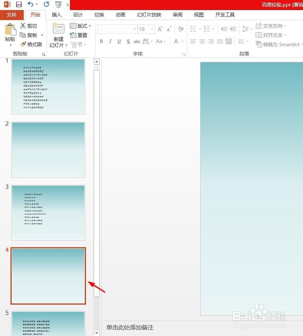The width and height of the screenshot is (303, 336).
Task: Toggle text shadow S
Action: (128, 41)
